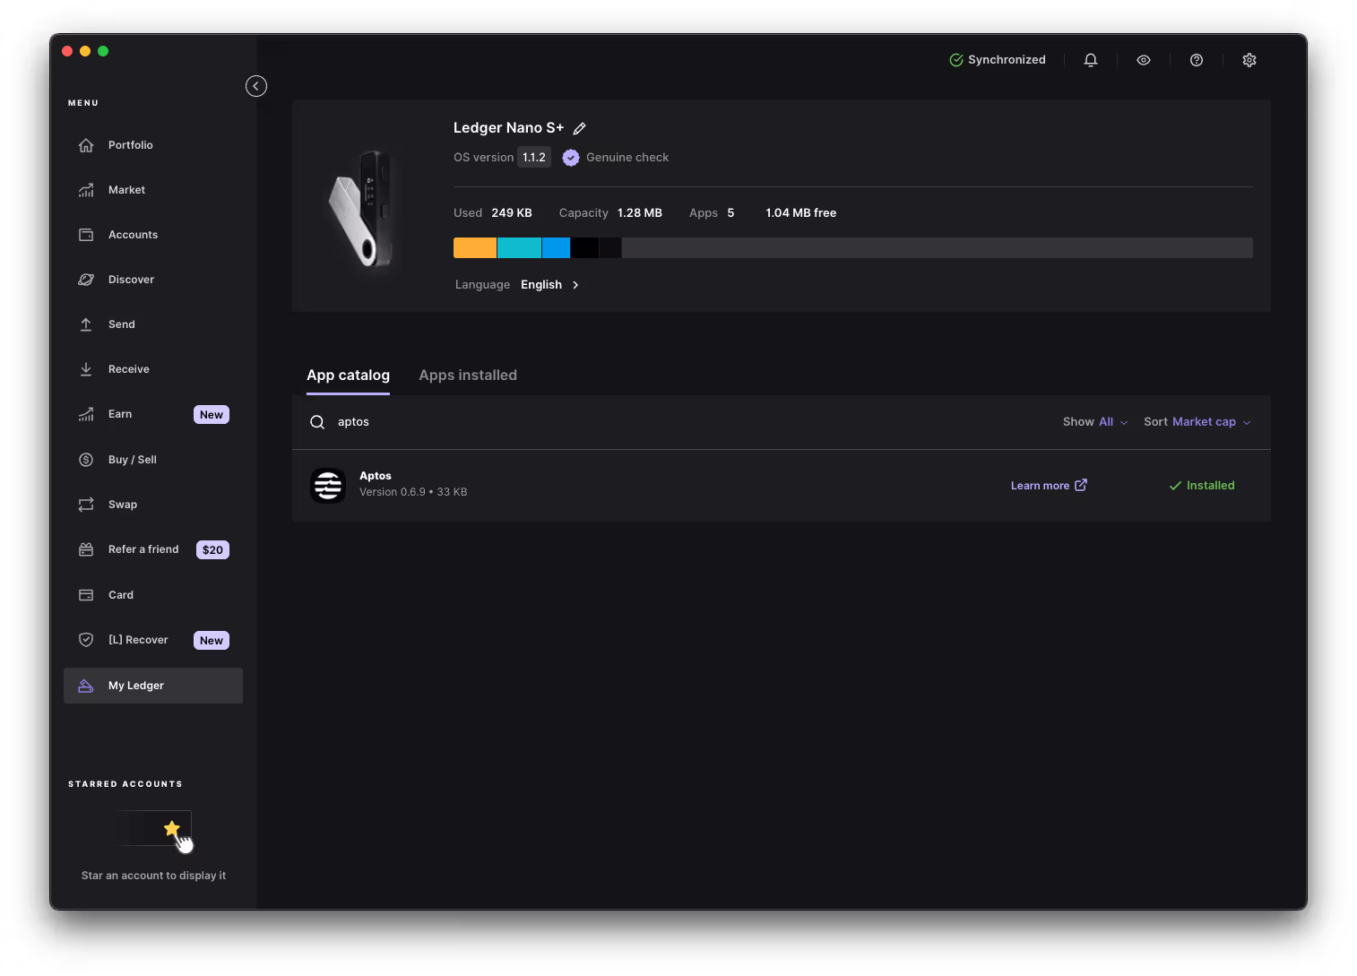Viewport: 1357px width, 976px height.
Task: Open the Swap section
Action: 153,505
